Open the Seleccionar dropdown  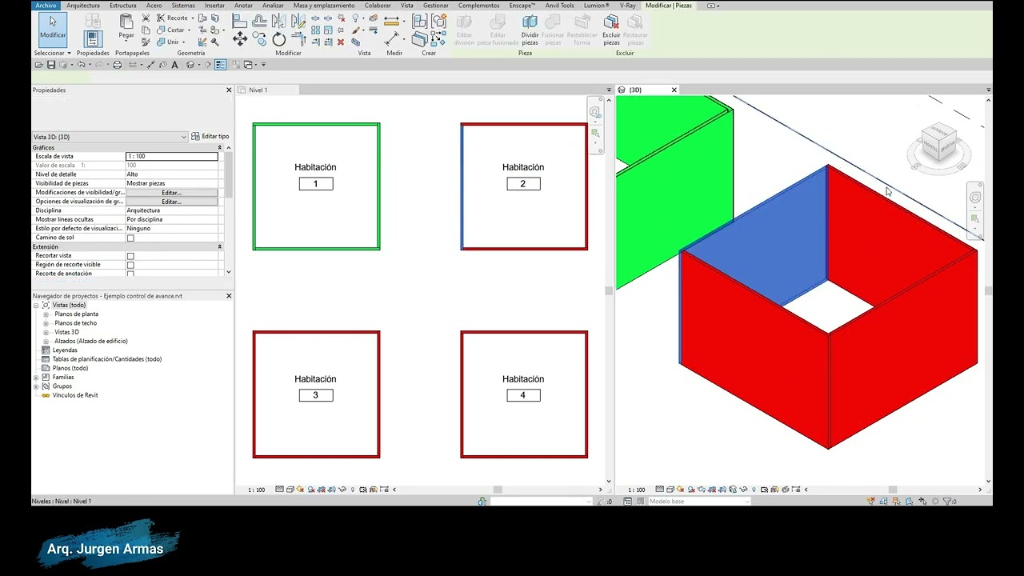52,53
